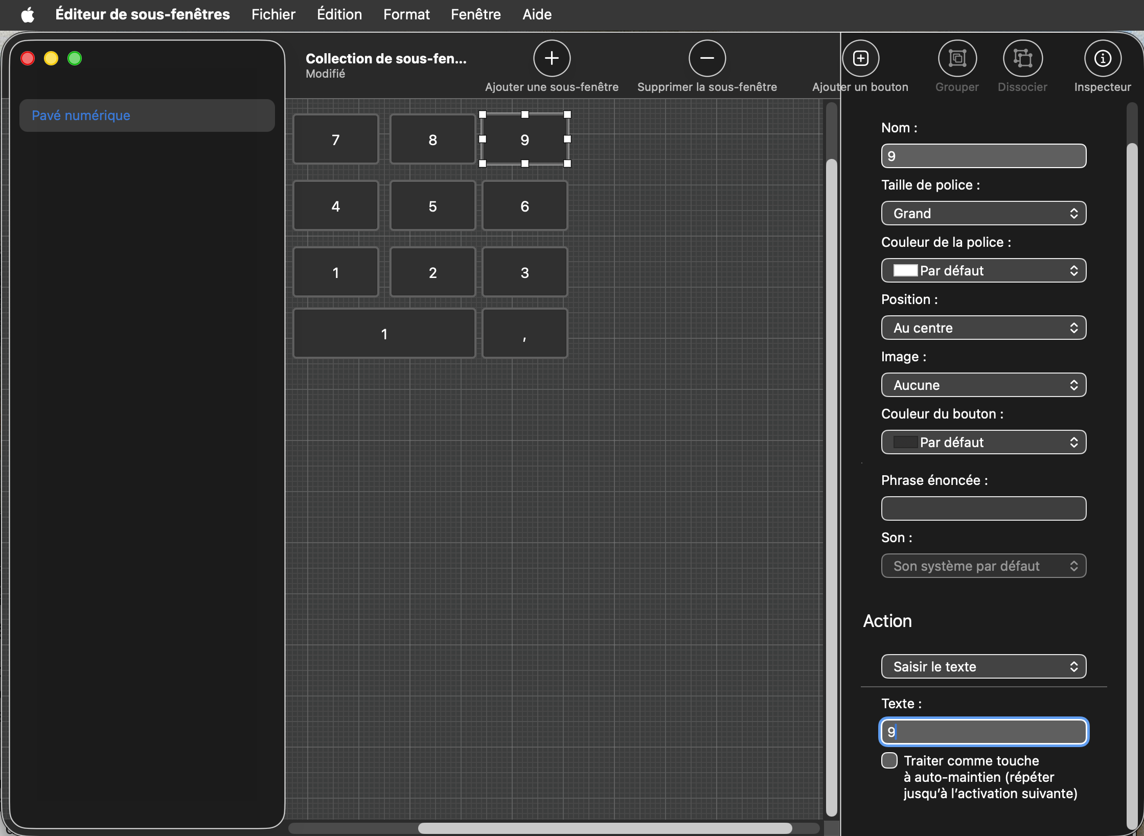Open the Image Aucune dropdown
Screen dimensions: 1144x836
tap(983, 385)
